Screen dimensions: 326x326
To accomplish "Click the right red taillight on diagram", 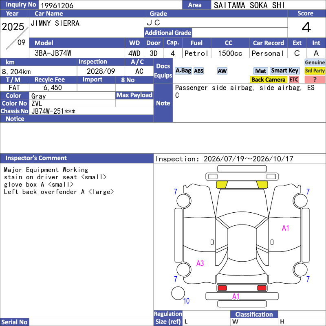I will [262, 288].
